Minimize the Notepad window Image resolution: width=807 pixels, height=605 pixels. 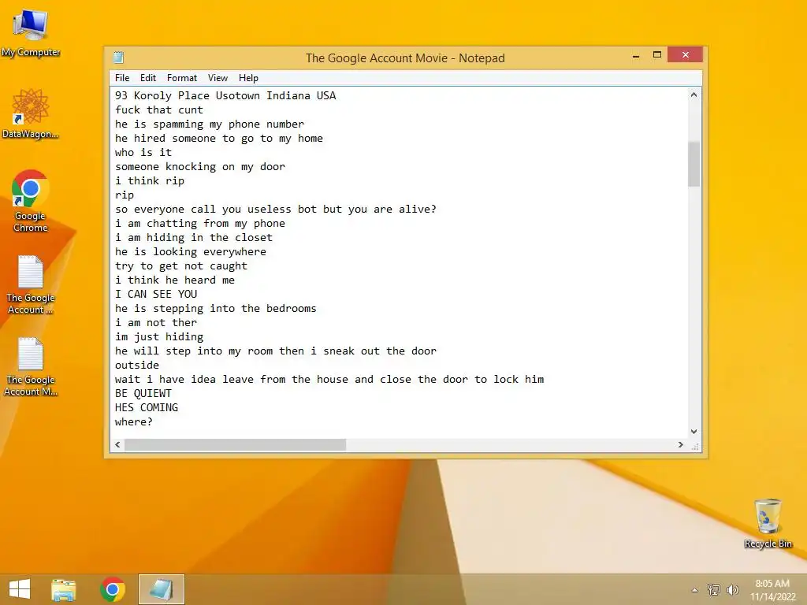click(x=636, y=55)
